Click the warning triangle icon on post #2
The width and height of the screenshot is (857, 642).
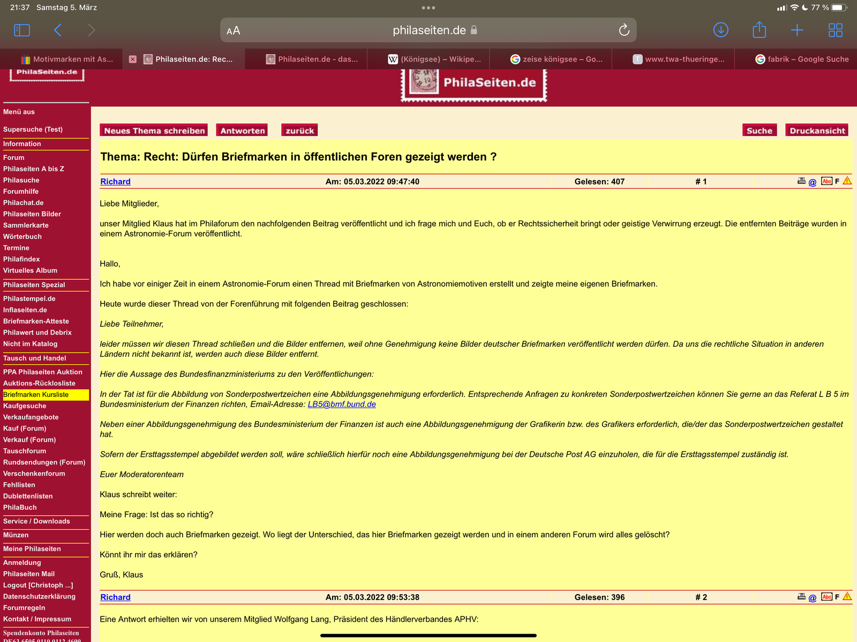click(847, 597)
